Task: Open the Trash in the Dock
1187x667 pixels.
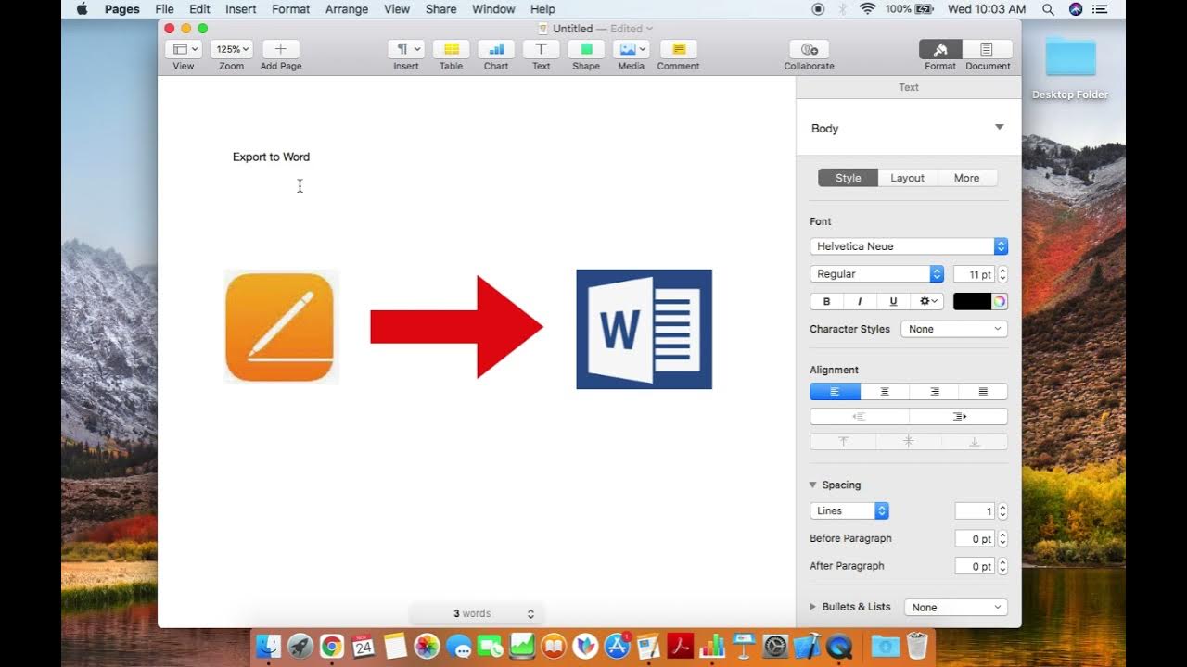Action: (917, 646)
